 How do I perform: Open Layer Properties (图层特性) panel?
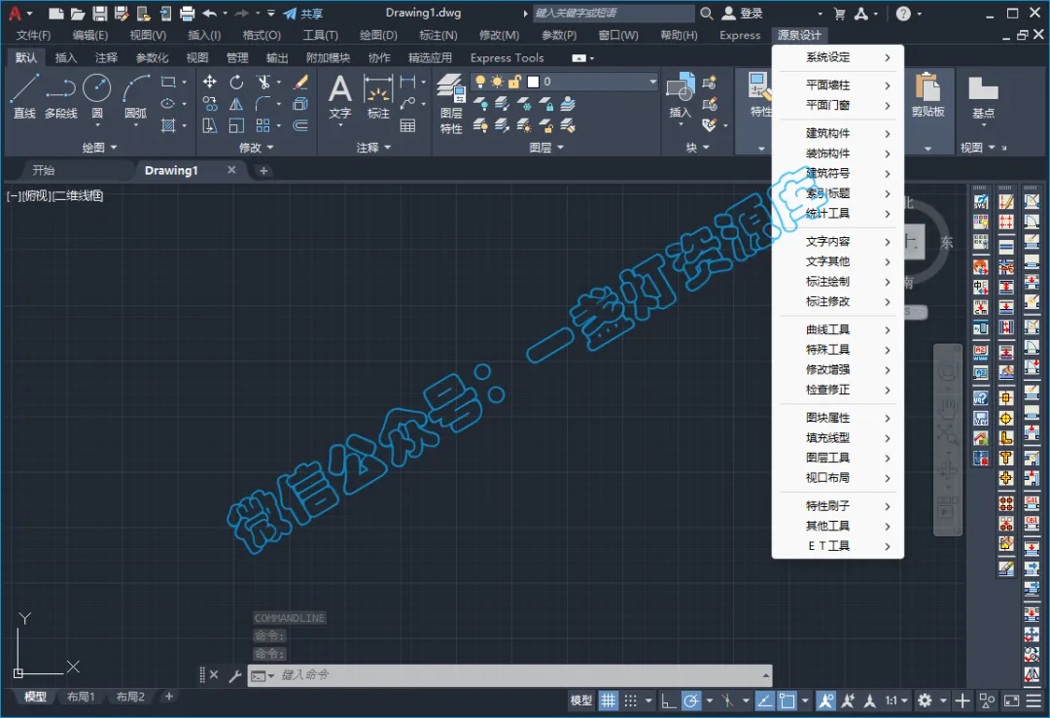451,104
